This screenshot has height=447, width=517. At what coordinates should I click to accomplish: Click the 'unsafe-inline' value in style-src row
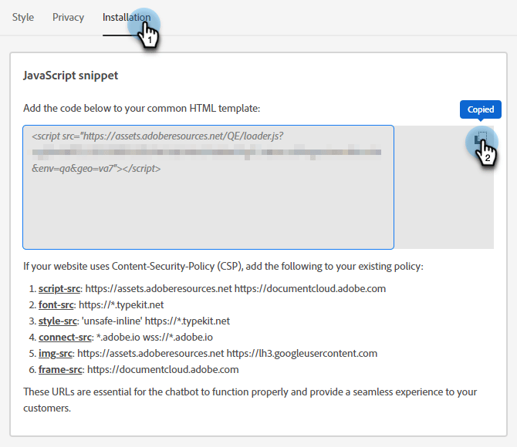coord(112,321)
